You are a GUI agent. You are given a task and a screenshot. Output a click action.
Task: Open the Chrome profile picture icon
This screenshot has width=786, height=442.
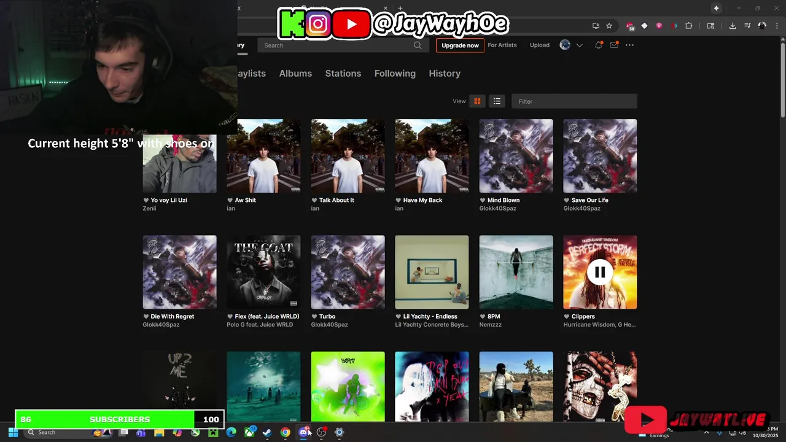click(x=762, y=26)
